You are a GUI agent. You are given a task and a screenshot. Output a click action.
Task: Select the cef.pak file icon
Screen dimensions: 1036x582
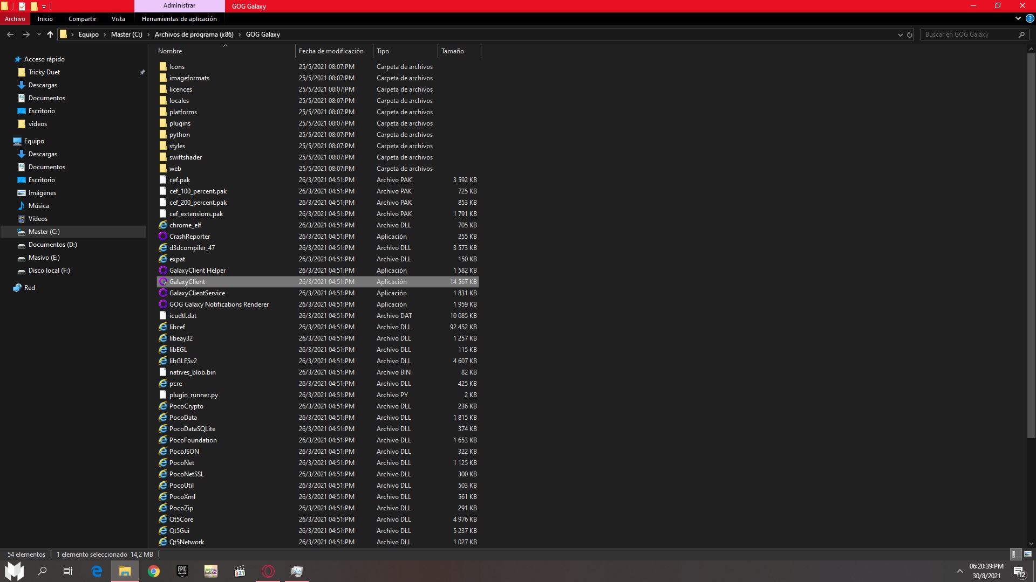pos(163,180)
